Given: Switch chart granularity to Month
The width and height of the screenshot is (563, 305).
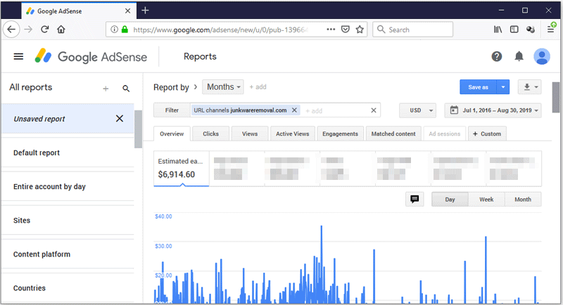Looking at the screenshot, I should pyautogui.click(x=523, y=200).
